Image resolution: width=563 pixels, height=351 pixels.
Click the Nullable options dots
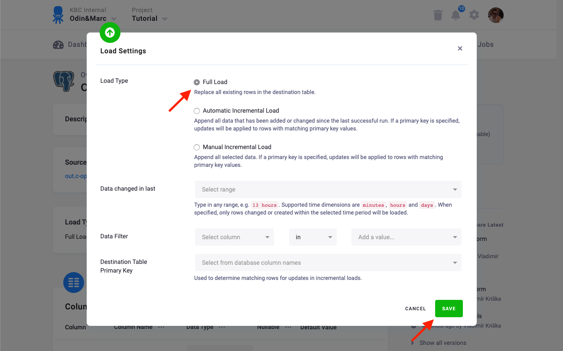289,327
